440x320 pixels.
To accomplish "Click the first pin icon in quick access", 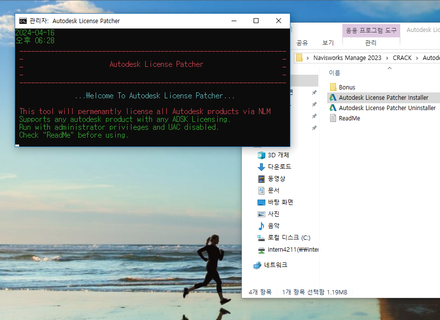I will pyautogui.click(x=314, y=92).
